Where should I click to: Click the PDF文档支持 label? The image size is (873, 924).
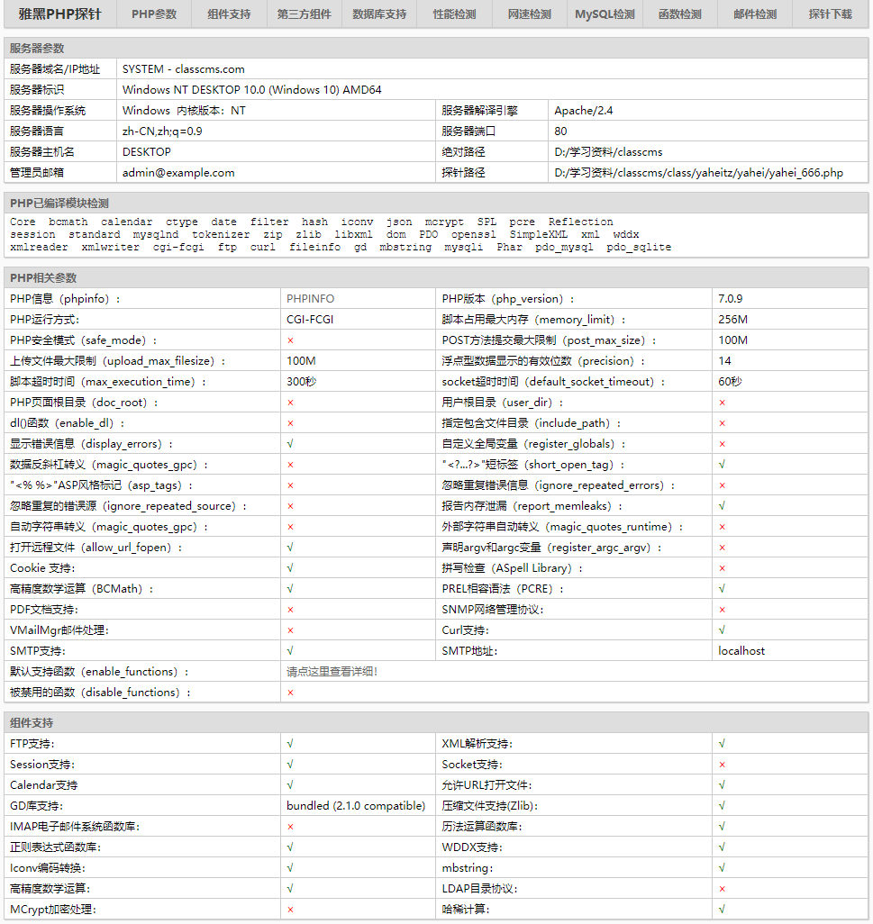tap(44, 610)
